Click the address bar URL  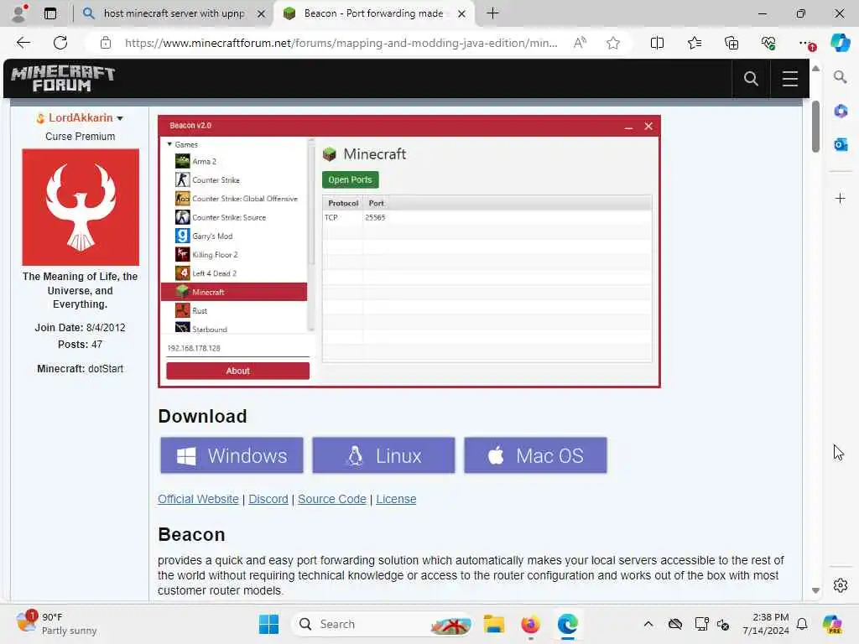click(341, 43)
